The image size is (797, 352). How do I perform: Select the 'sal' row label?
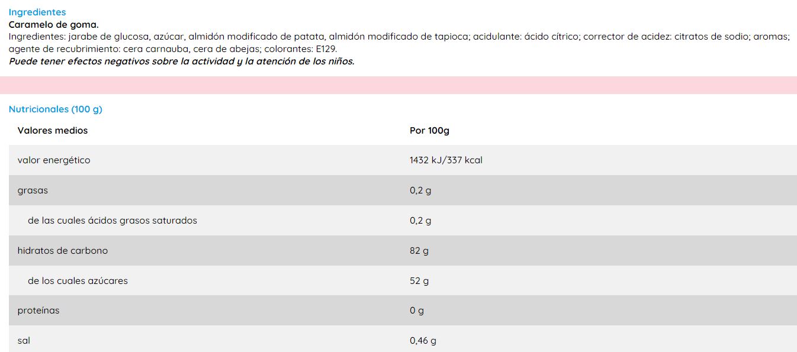[x=24, y=341]
